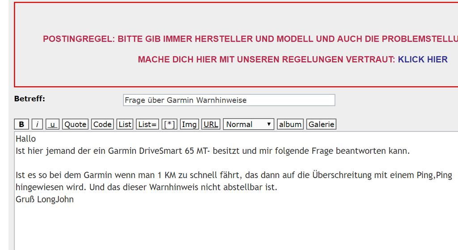458x250 pixels.
Task: Click 'MACHE DICH HIER MIT UNSEREN REGELUNGEN' text
Action: click(x=240, y=59)
